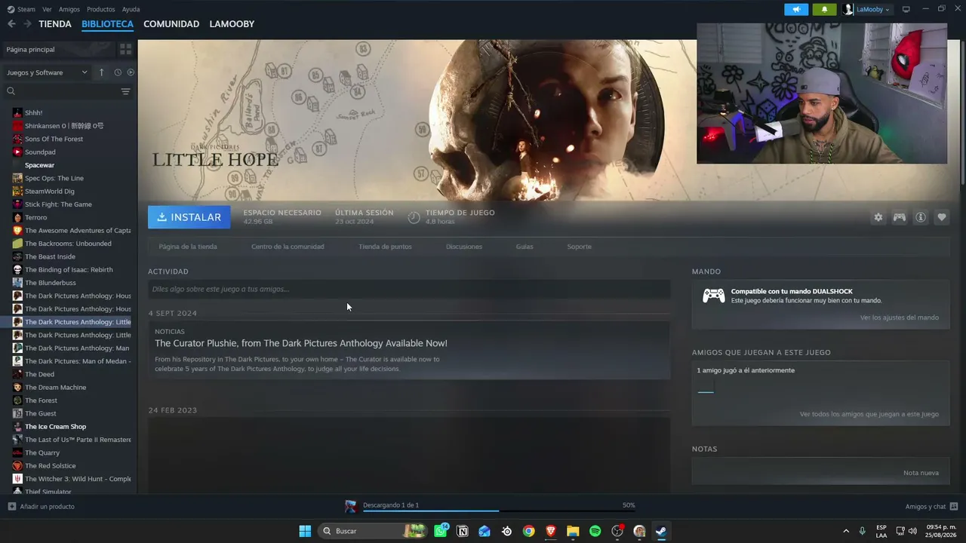The width and height of the screenshot is (966, 543).
Task: Open the Steam announcements megaphone button
Action: 795,9
